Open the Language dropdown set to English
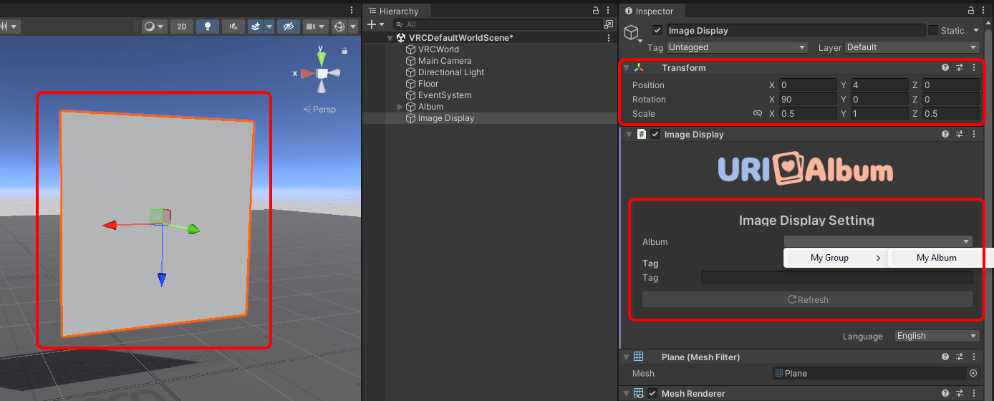 tap(937, 336)
